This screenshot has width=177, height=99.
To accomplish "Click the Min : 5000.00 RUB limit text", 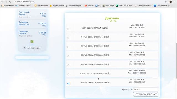I will (x=137, y=62).
